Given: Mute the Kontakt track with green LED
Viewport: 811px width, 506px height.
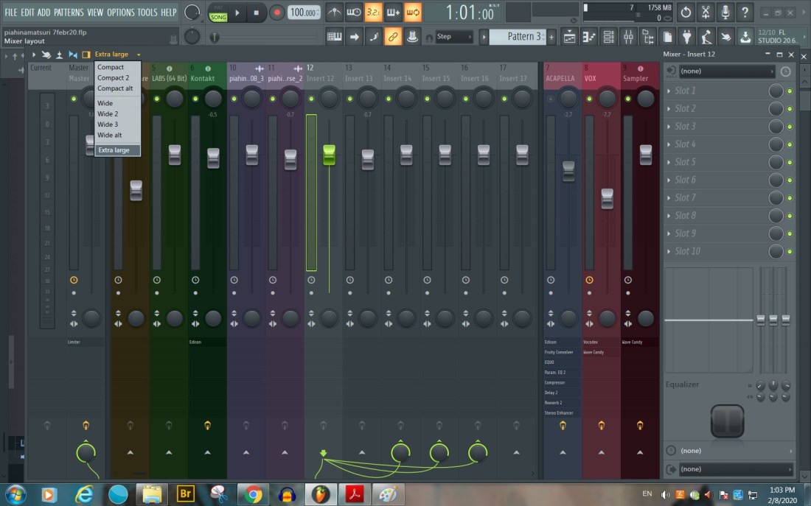Looking at the screenshot, I should point(195,99).
